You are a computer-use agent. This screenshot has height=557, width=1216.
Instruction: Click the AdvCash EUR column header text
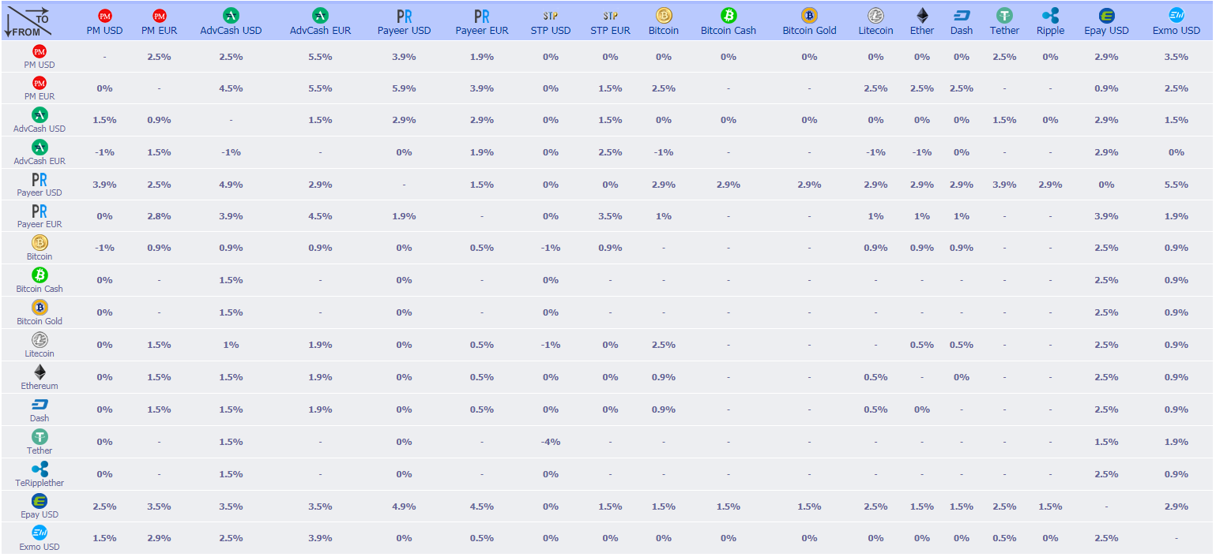click(320, 31)
